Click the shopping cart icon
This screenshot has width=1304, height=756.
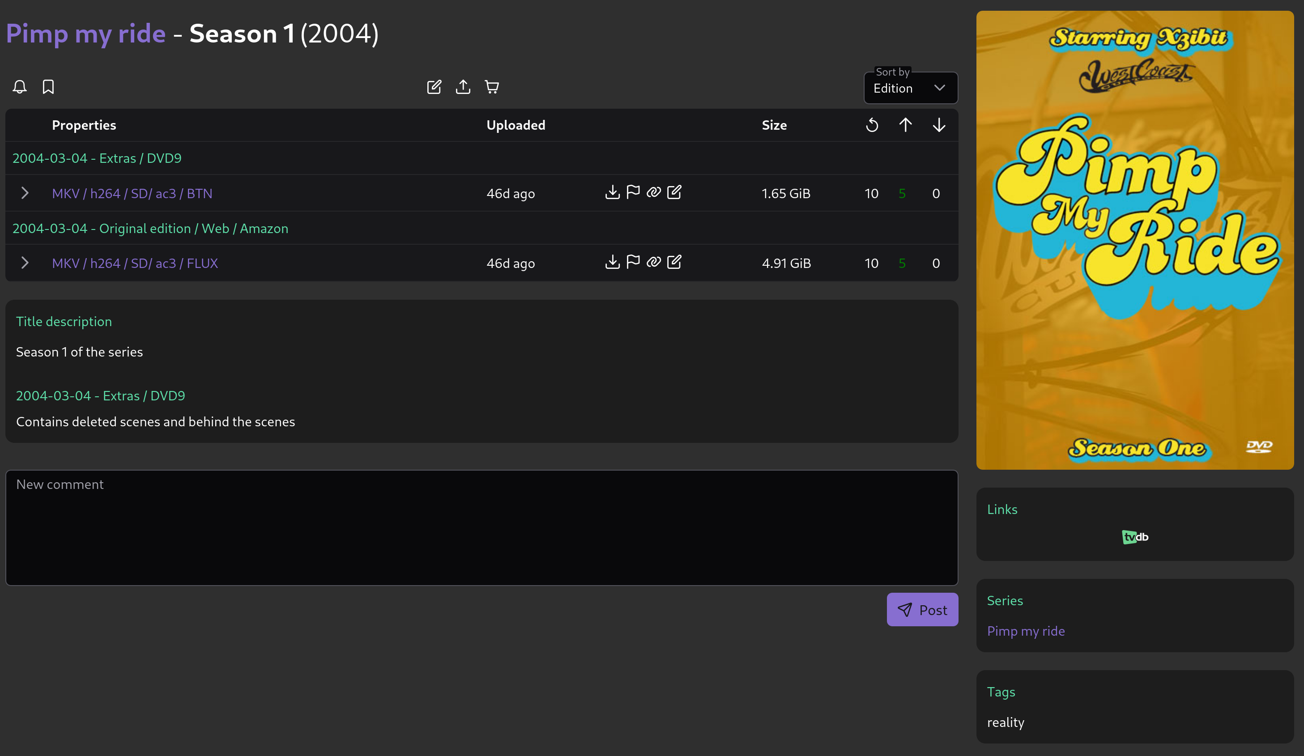(x=492, y=87)
